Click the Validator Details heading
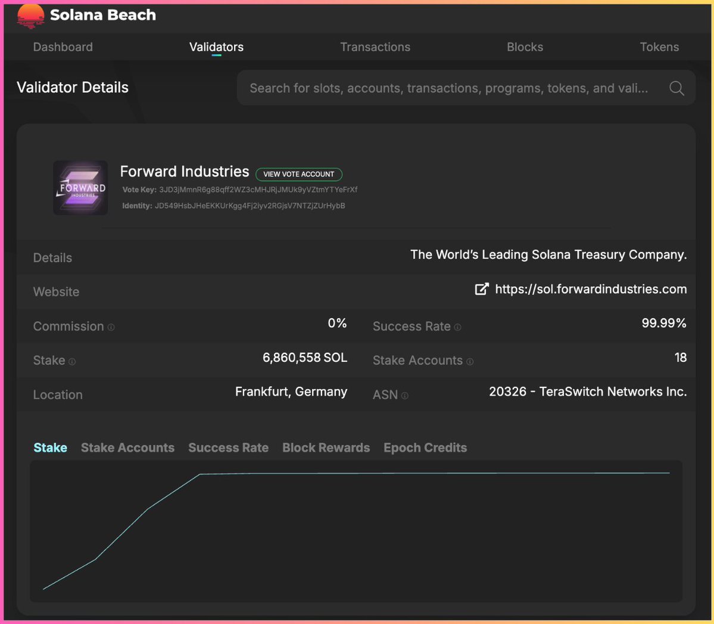714x624 pixels. tap(73, 88)
